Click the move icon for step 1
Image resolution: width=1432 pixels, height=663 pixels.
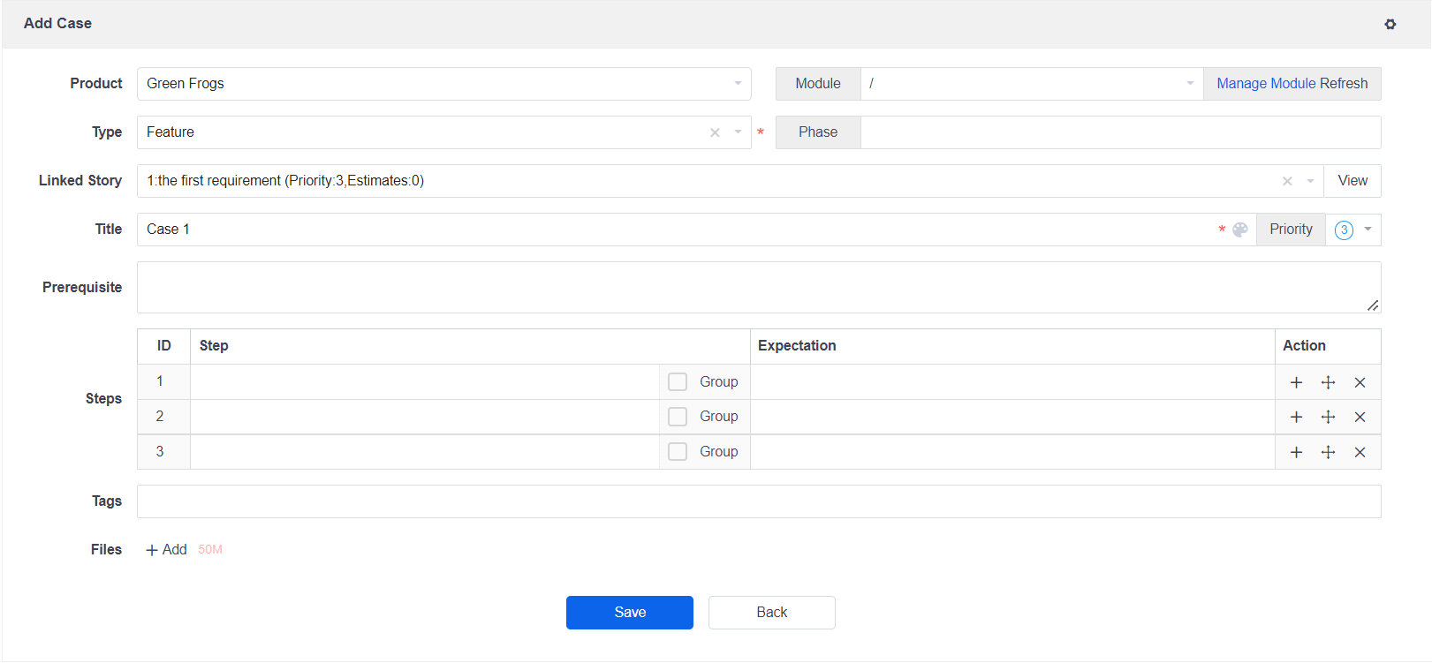[1328, 382]
